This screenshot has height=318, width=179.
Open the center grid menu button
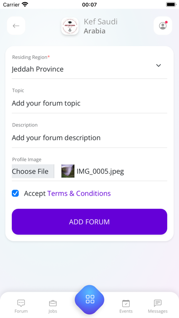pyautogui.click(x=89, y=299)
